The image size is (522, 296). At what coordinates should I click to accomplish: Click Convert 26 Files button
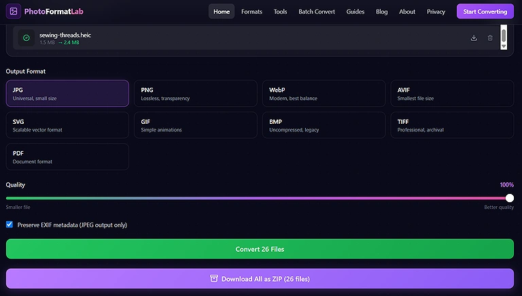pos(260,249)
